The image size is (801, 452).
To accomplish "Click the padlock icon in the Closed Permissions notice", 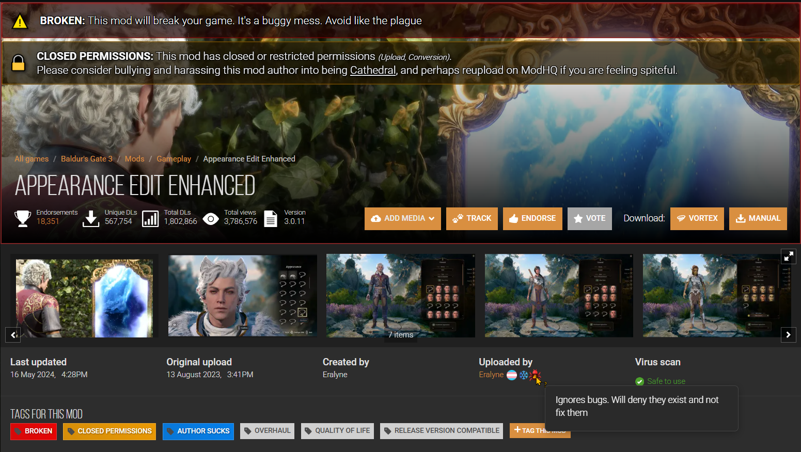I will [18, 63].
